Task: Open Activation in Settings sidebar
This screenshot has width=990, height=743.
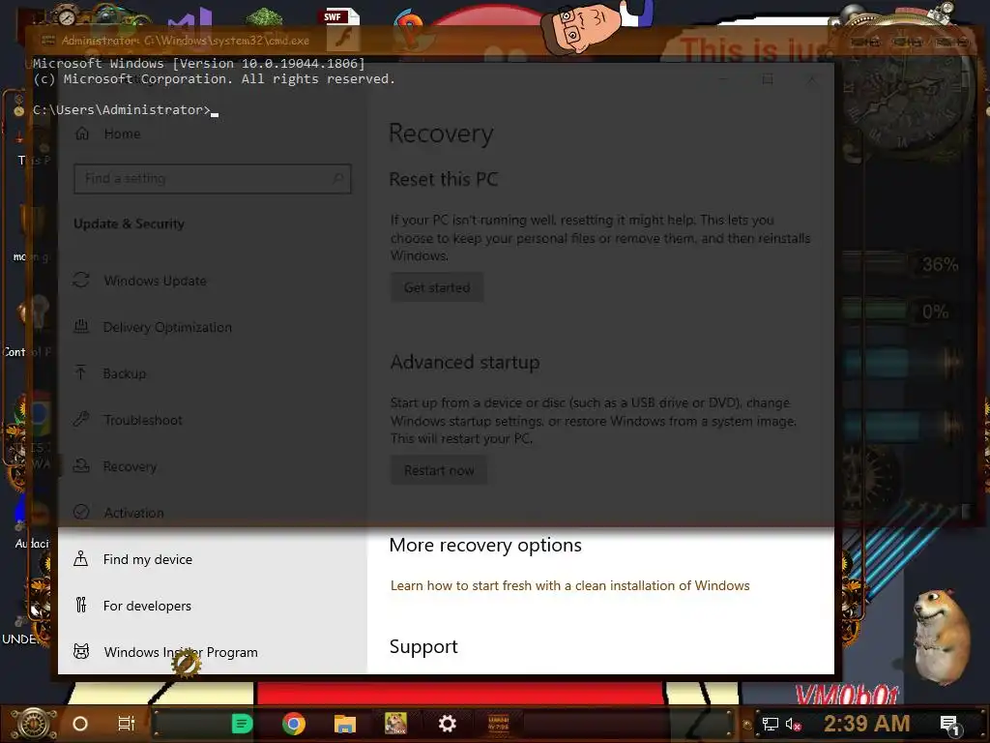Action: pos(133,513)
